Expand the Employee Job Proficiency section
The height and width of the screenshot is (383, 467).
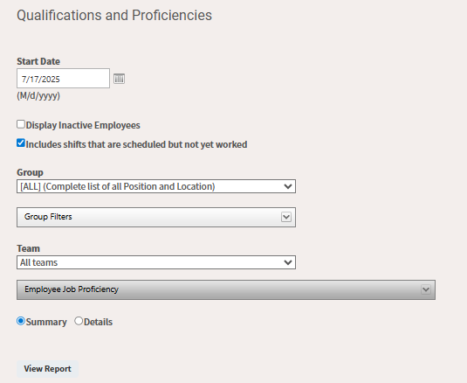(x=226, y=289)
